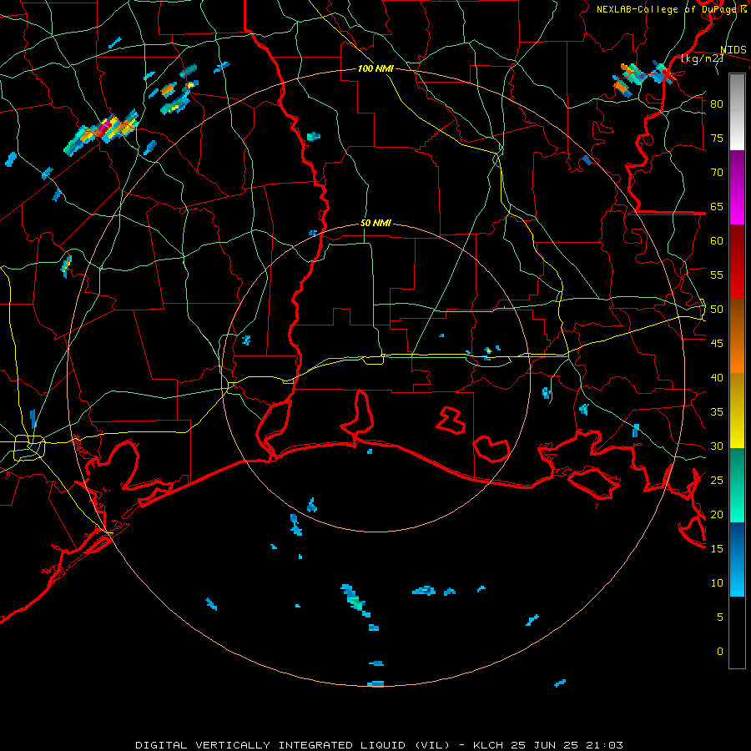Click the legend value 80
Screen dimensions: 751x751
click(x=717, y=104)
